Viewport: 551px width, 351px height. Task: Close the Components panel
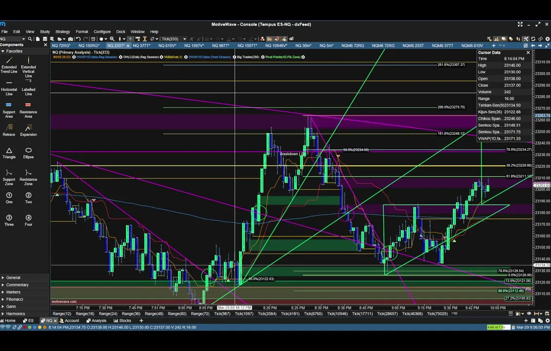pos(45,45)
